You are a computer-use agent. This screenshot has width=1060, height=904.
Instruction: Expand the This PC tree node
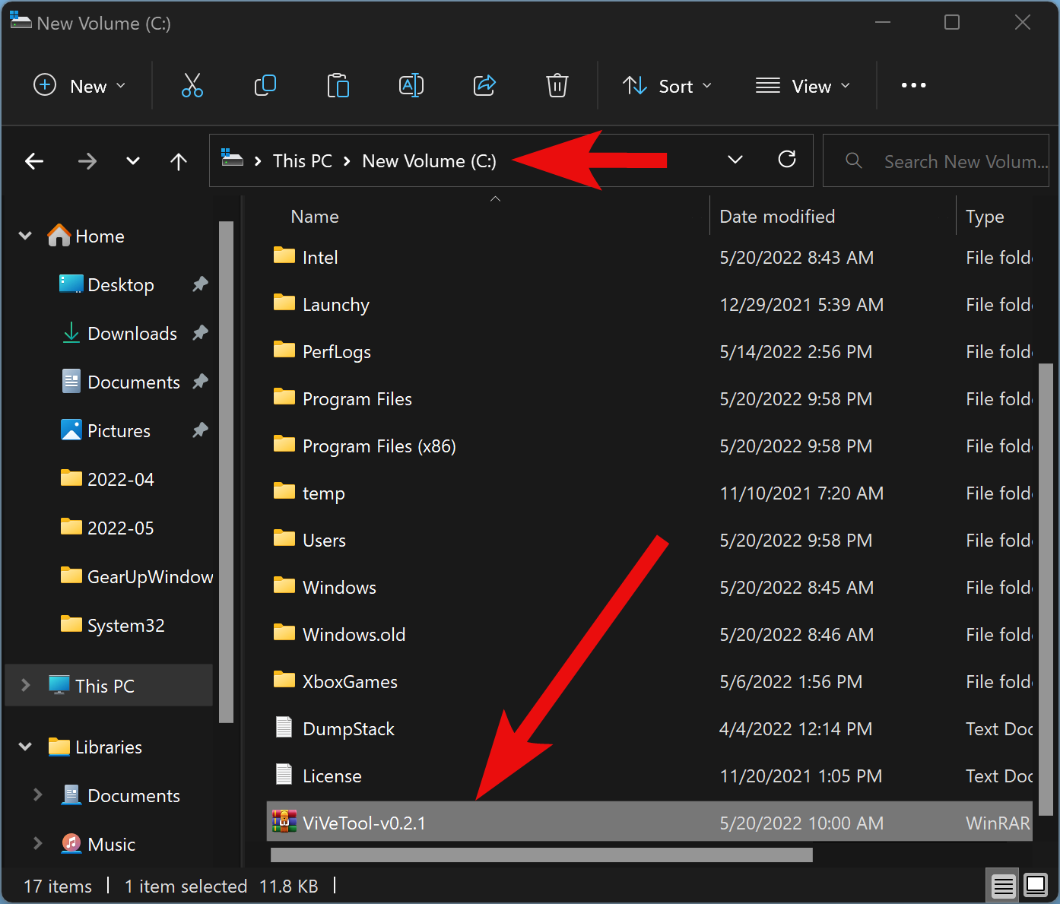click(x=25, y=685)
